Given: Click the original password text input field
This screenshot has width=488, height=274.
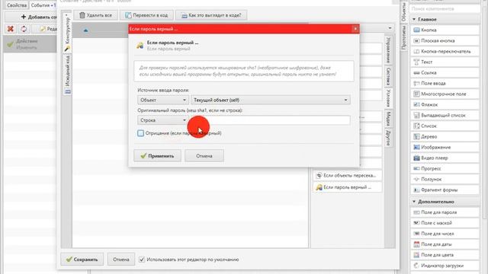Looking at the screenshot, I should click(x=271, y=120).
